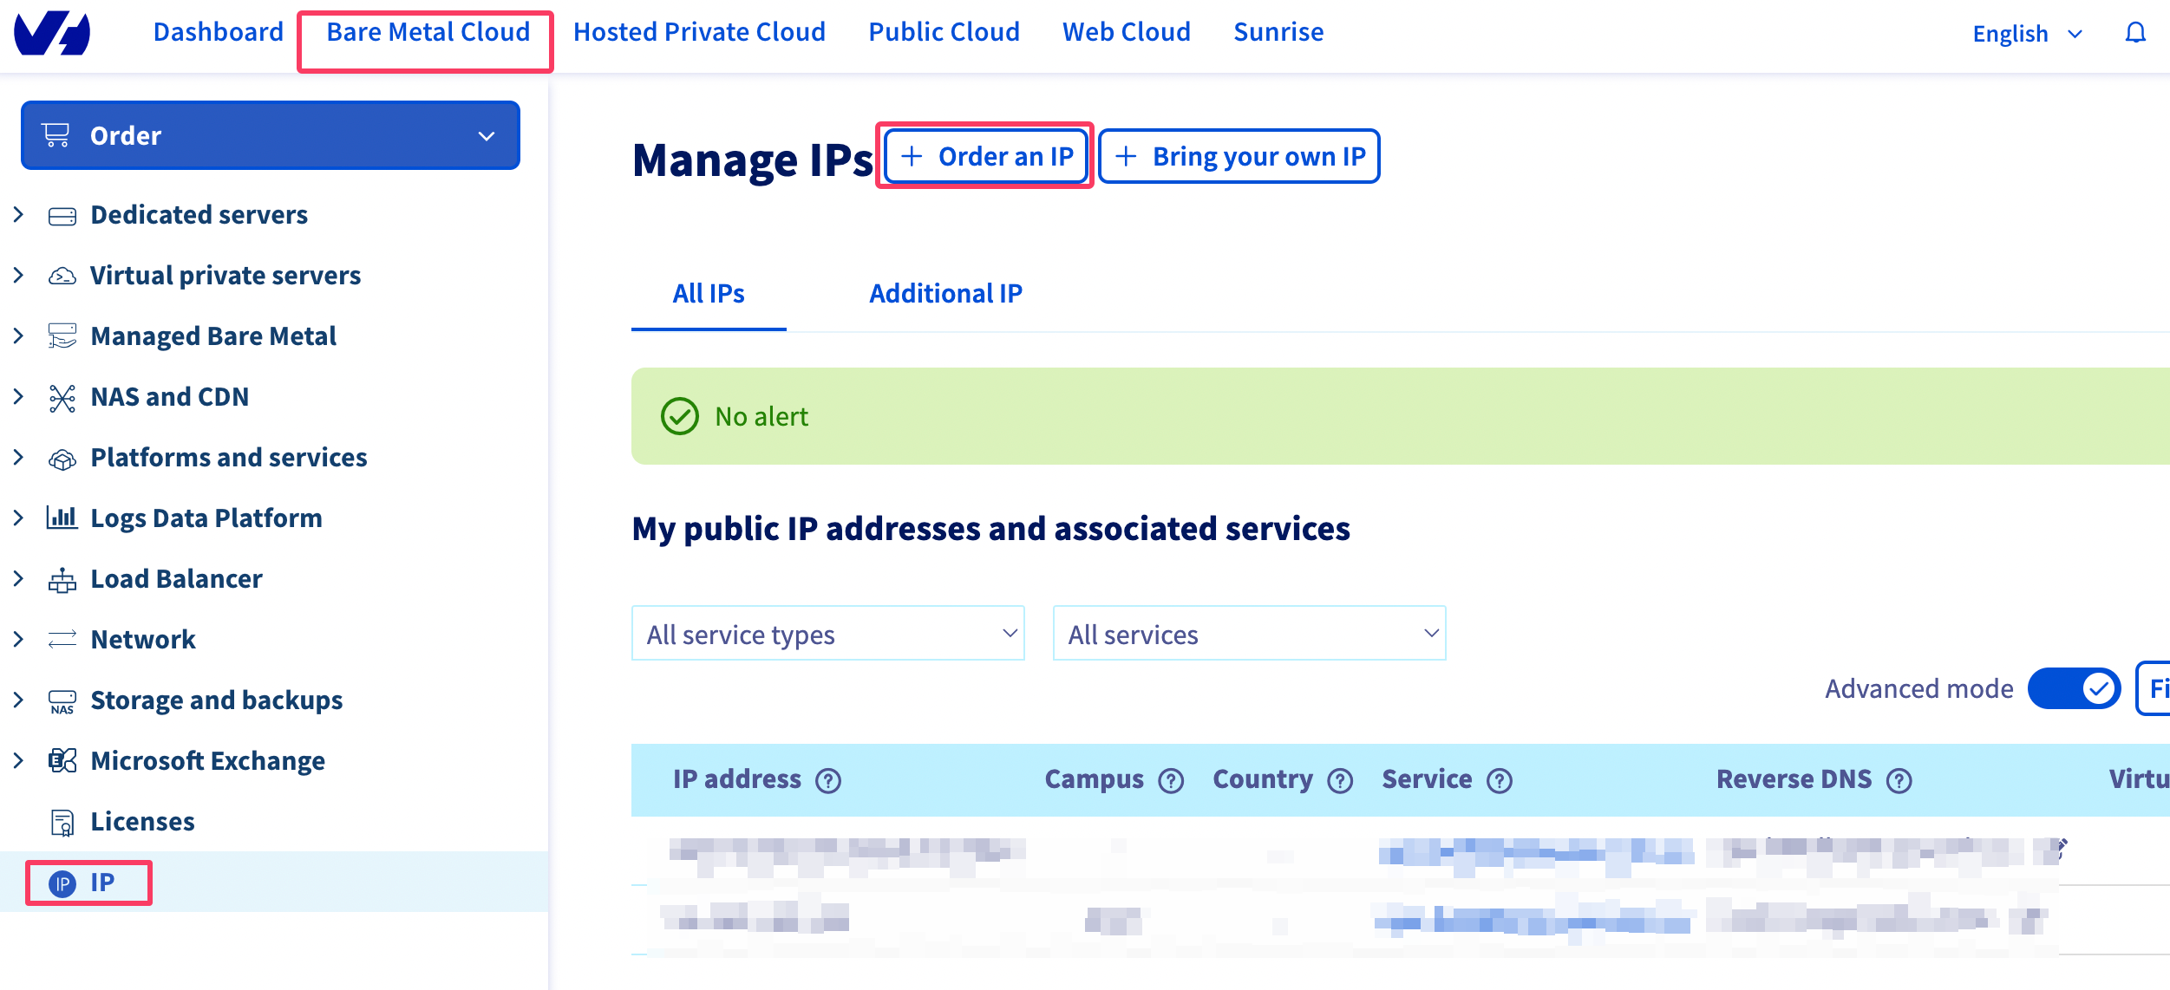The height and width of the screenshot is (990, 2170).
Task: Expand Network section chevron
Action: (x=18, y=639)
